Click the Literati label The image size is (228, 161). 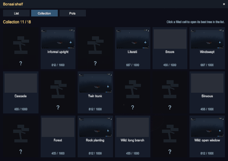(132, 52)
